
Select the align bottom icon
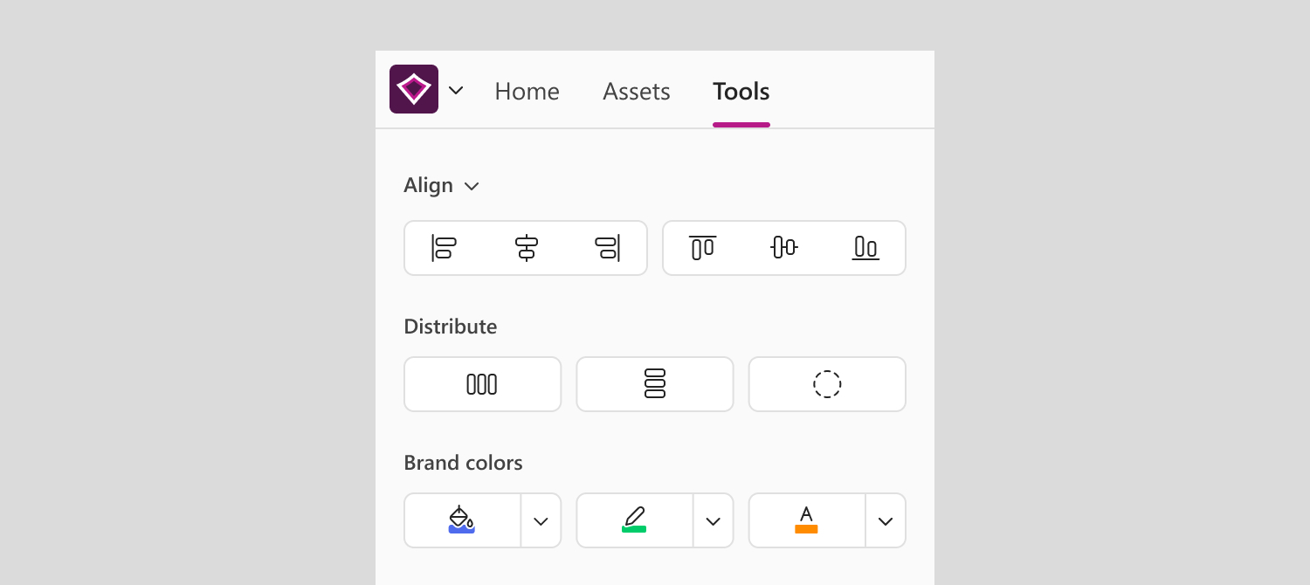click(x=865, y=248)
